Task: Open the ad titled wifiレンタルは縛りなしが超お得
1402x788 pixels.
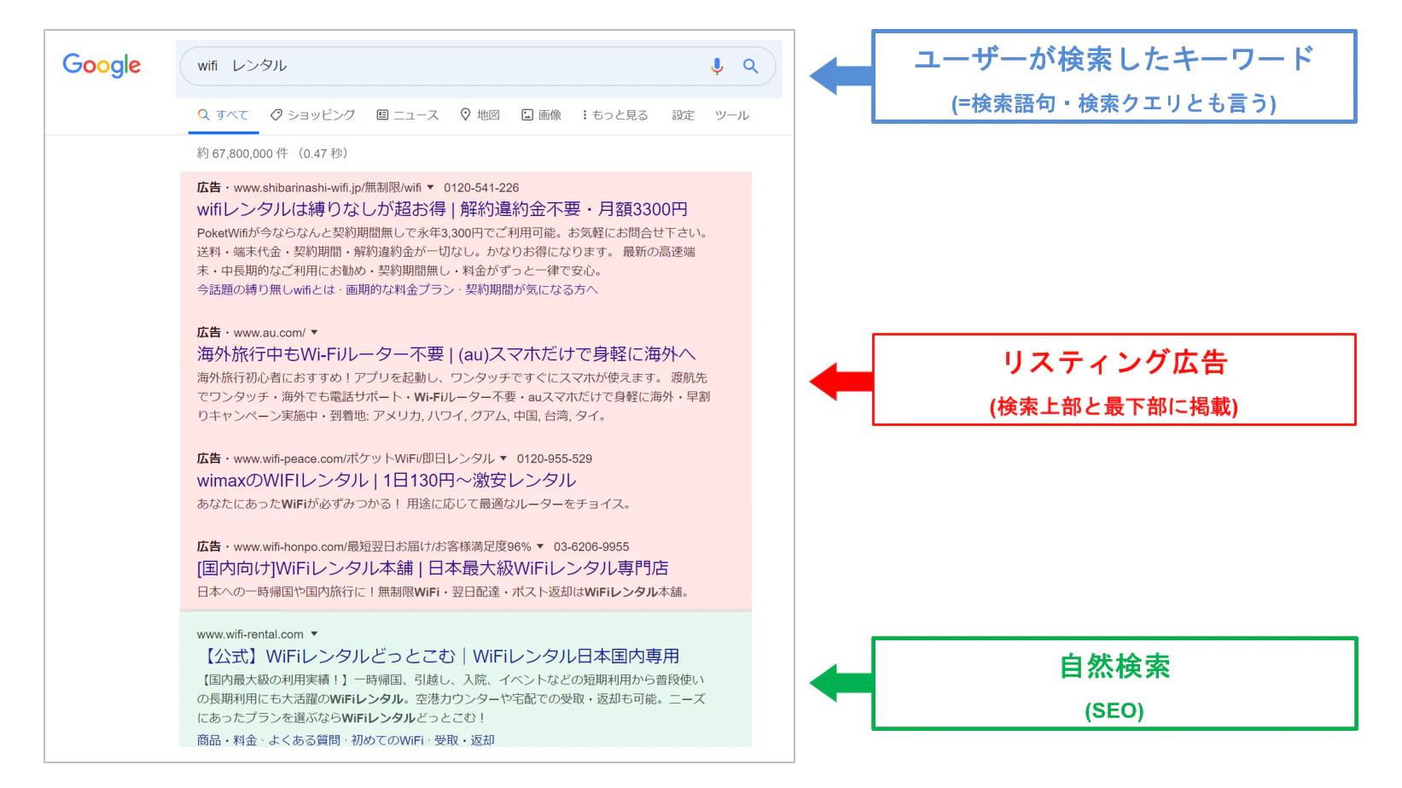Action: click(x=442, y=209)
